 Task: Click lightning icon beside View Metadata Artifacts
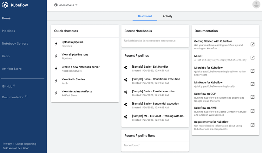coord(56,93)
